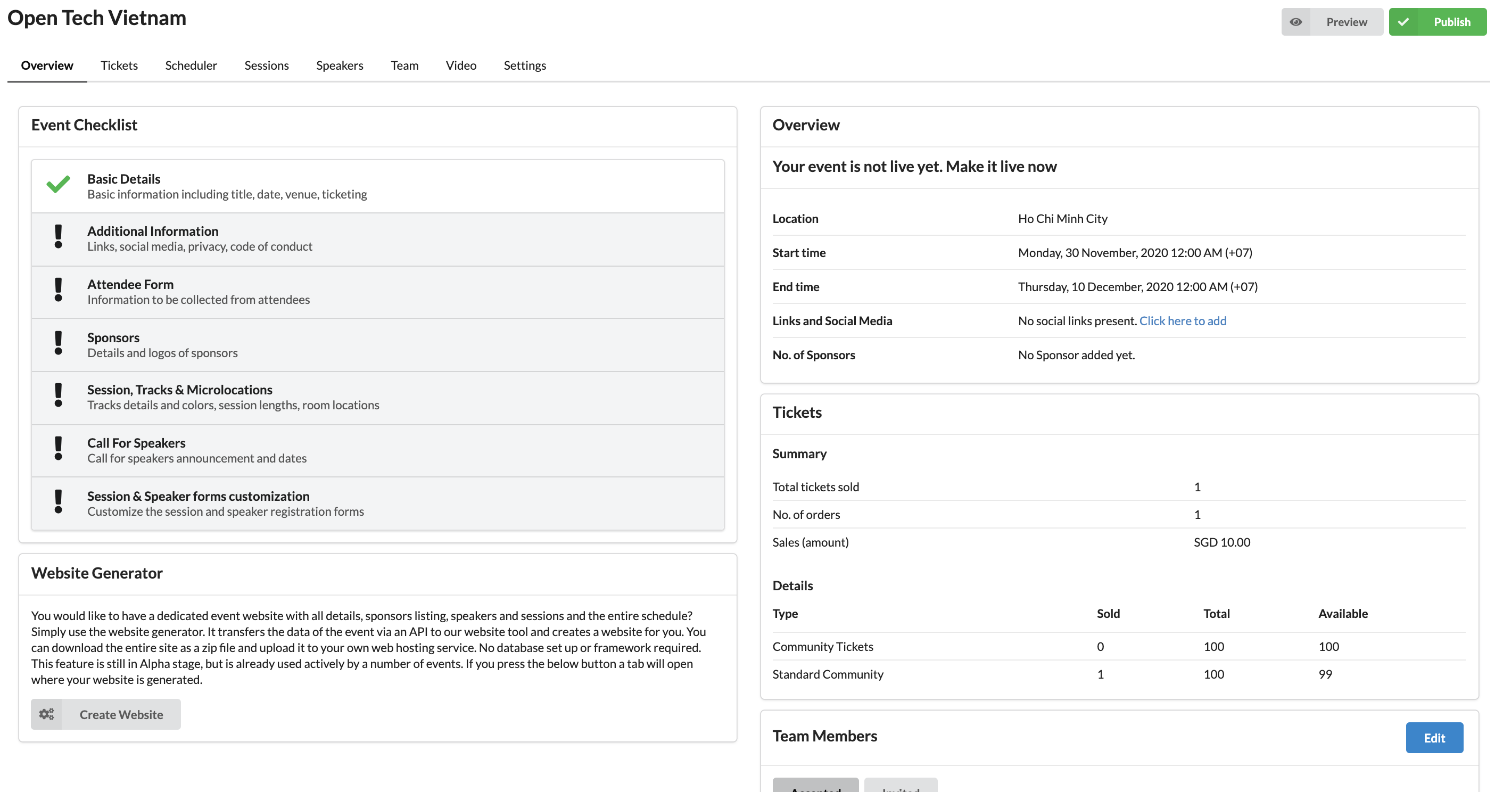
Task: Click the gears icon on Create Website button
Action: click(47, 714)
